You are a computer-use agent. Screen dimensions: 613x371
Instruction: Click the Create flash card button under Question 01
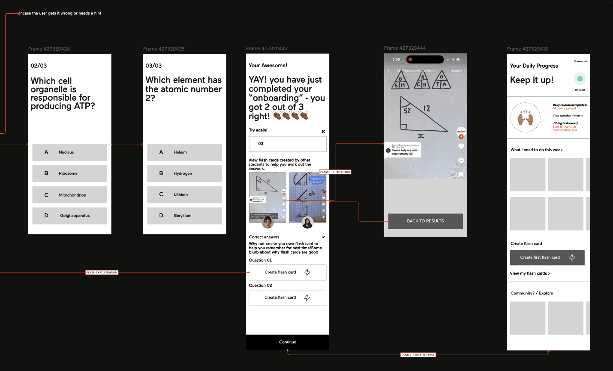pos(288,272)
